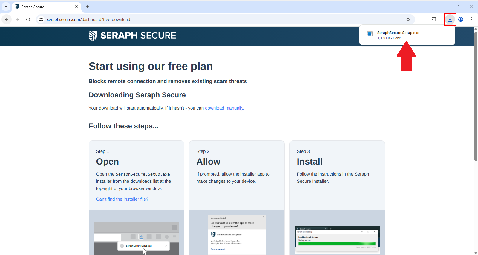This screenshot has width=478, height=255.
Task: Open the Chrome three-dot menu
Action: [471, 19]
